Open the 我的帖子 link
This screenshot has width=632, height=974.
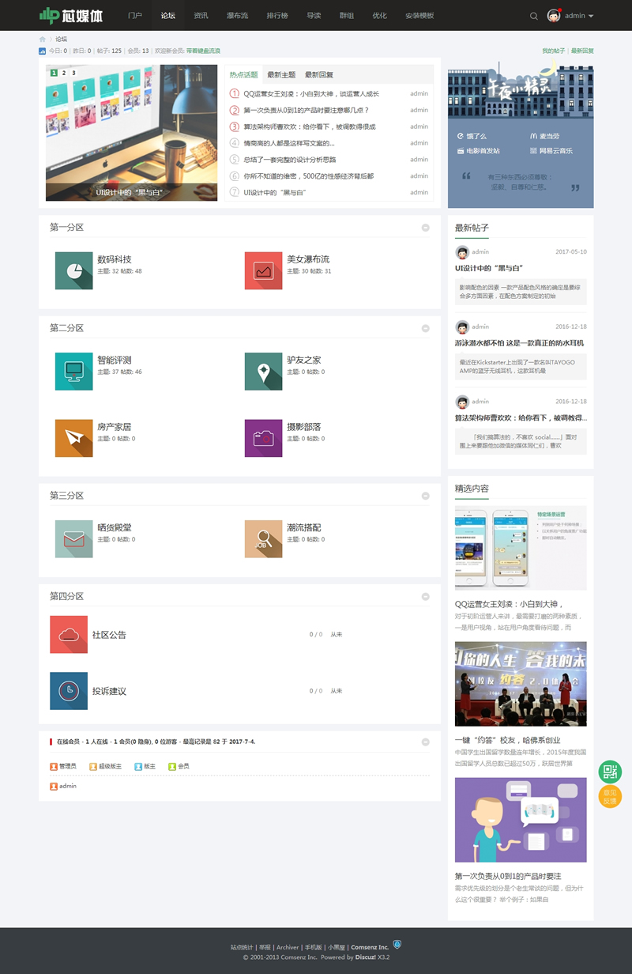click(x=552, y=51)
